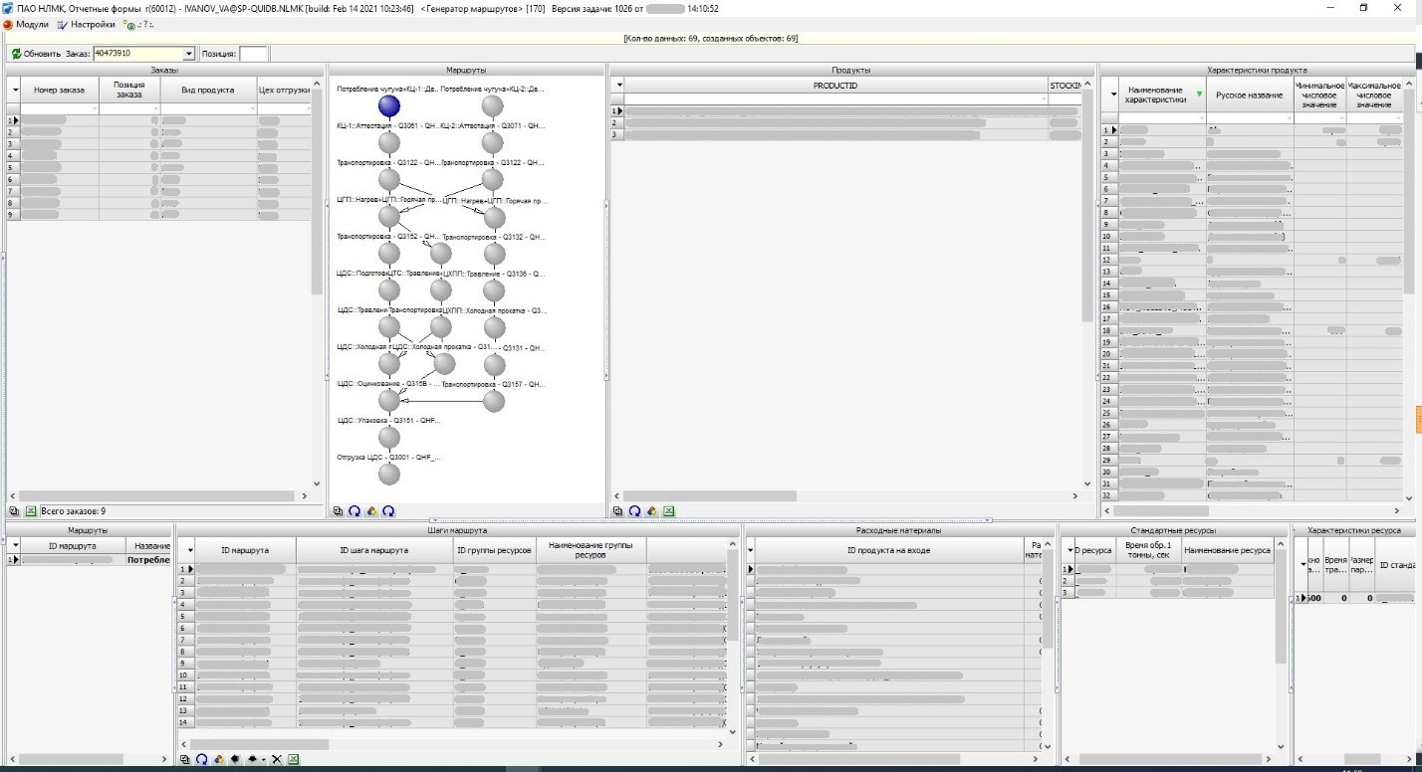Export Шаги маршрута with the Excel icon
Screen dimensions: 1422x772
tap(294, 759)
